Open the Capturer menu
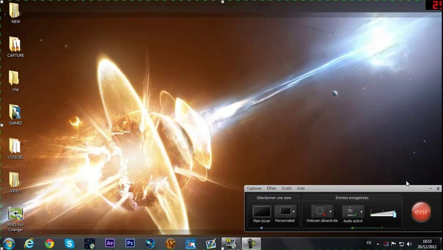The image size is (443, 250). (x=254, y=188)
